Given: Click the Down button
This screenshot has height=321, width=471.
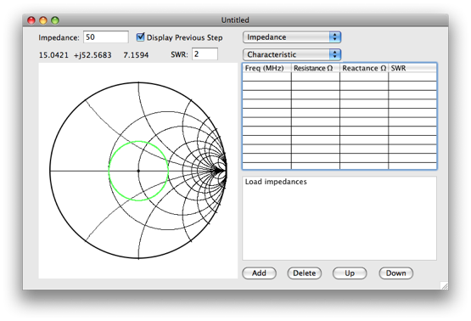Looking at the screenshot, I should pos(396,273).
